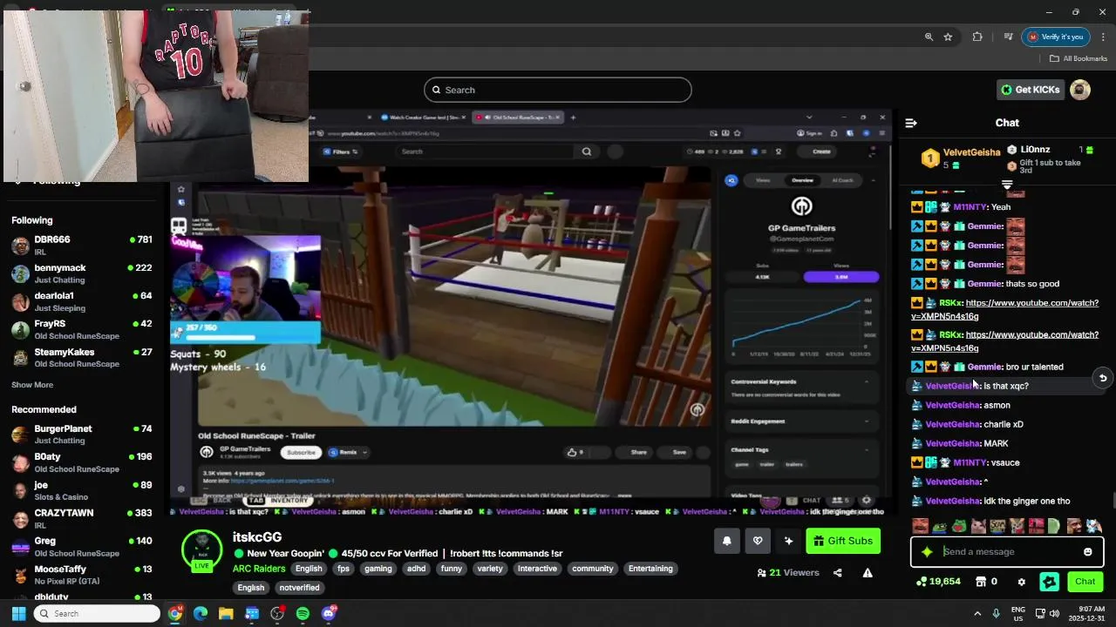Open FrayRS channel in Following list
Viewport: 1116px width, 627px height.
(x=82, y=329)
